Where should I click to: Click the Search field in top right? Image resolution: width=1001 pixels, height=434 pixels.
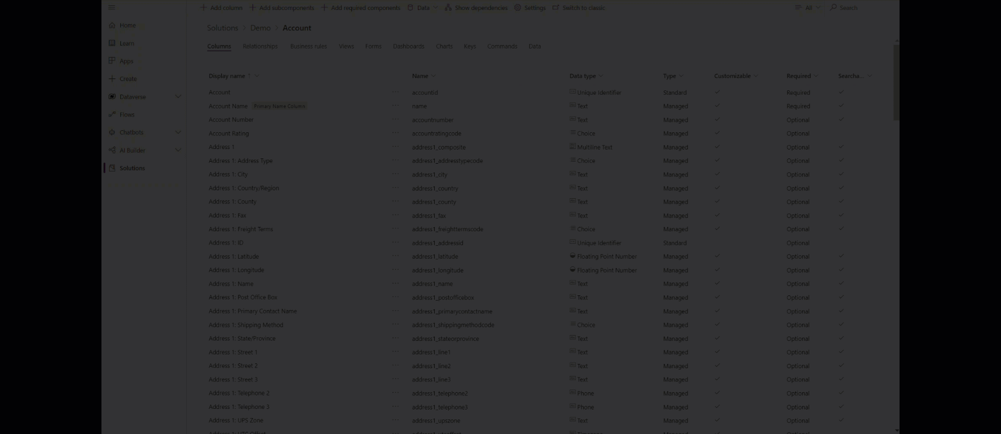[848, 8]
